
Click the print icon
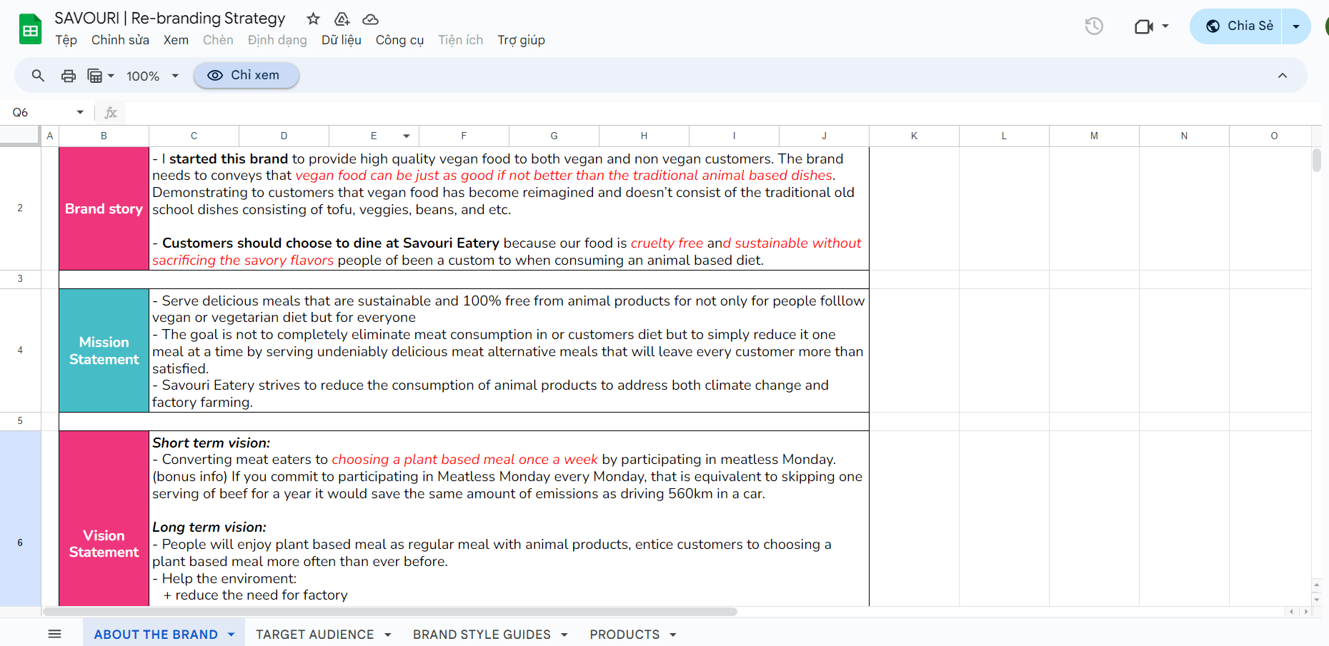(69, 76)
